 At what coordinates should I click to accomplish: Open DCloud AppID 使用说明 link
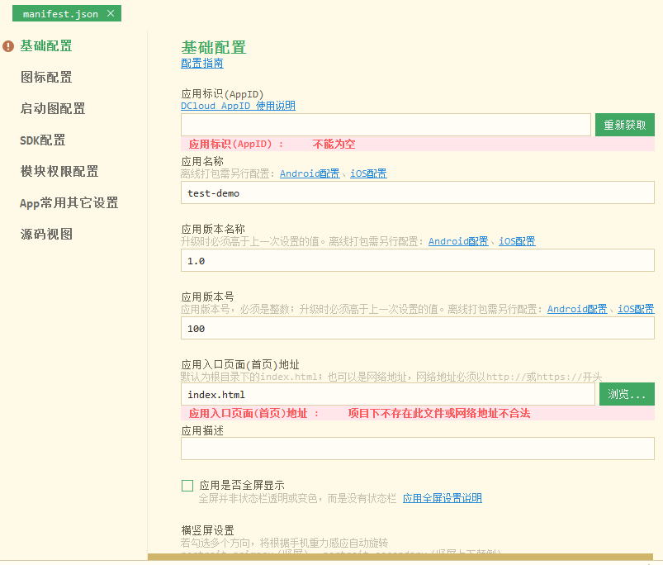(238, 106)
